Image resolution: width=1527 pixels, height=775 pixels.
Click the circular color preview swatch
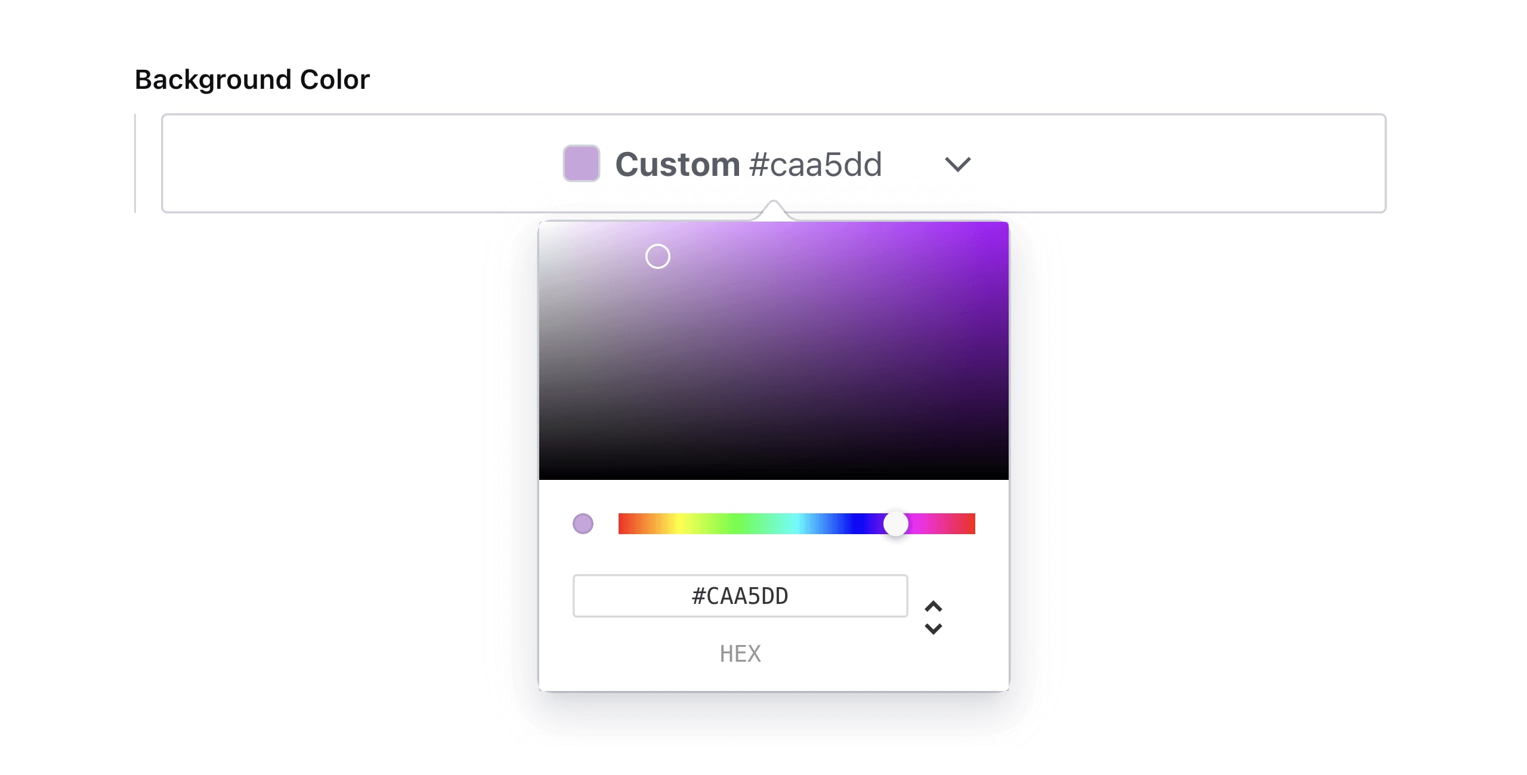[x=583, y=524]
